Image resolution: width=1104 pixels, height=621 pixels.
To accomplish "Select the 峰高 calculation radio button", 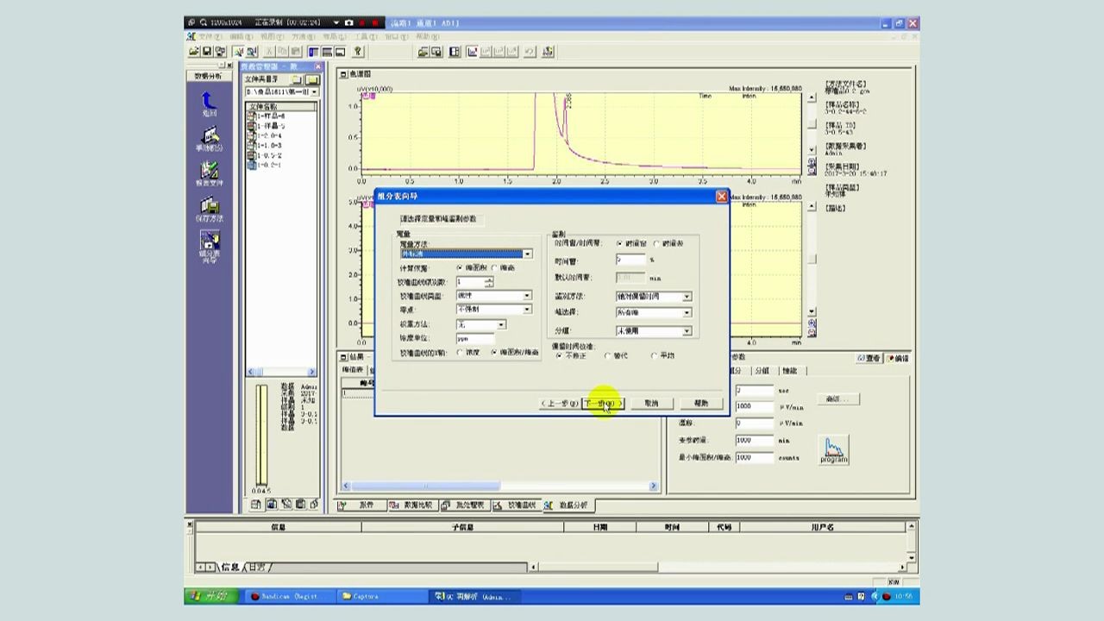I will 493,267.
